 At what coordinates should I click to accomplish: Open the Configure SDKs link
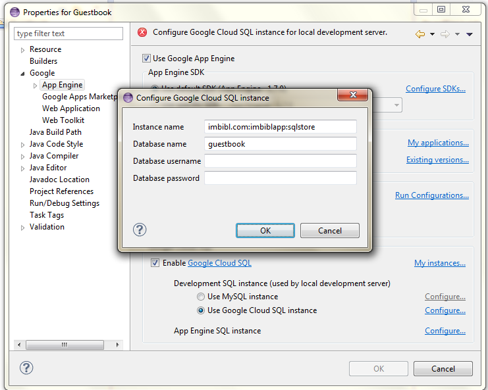click(435, 89)
